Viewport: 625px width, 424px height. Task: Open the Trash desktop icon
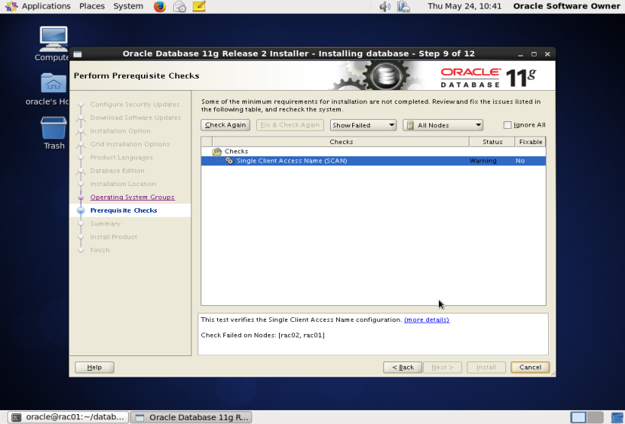click(53, 128)
